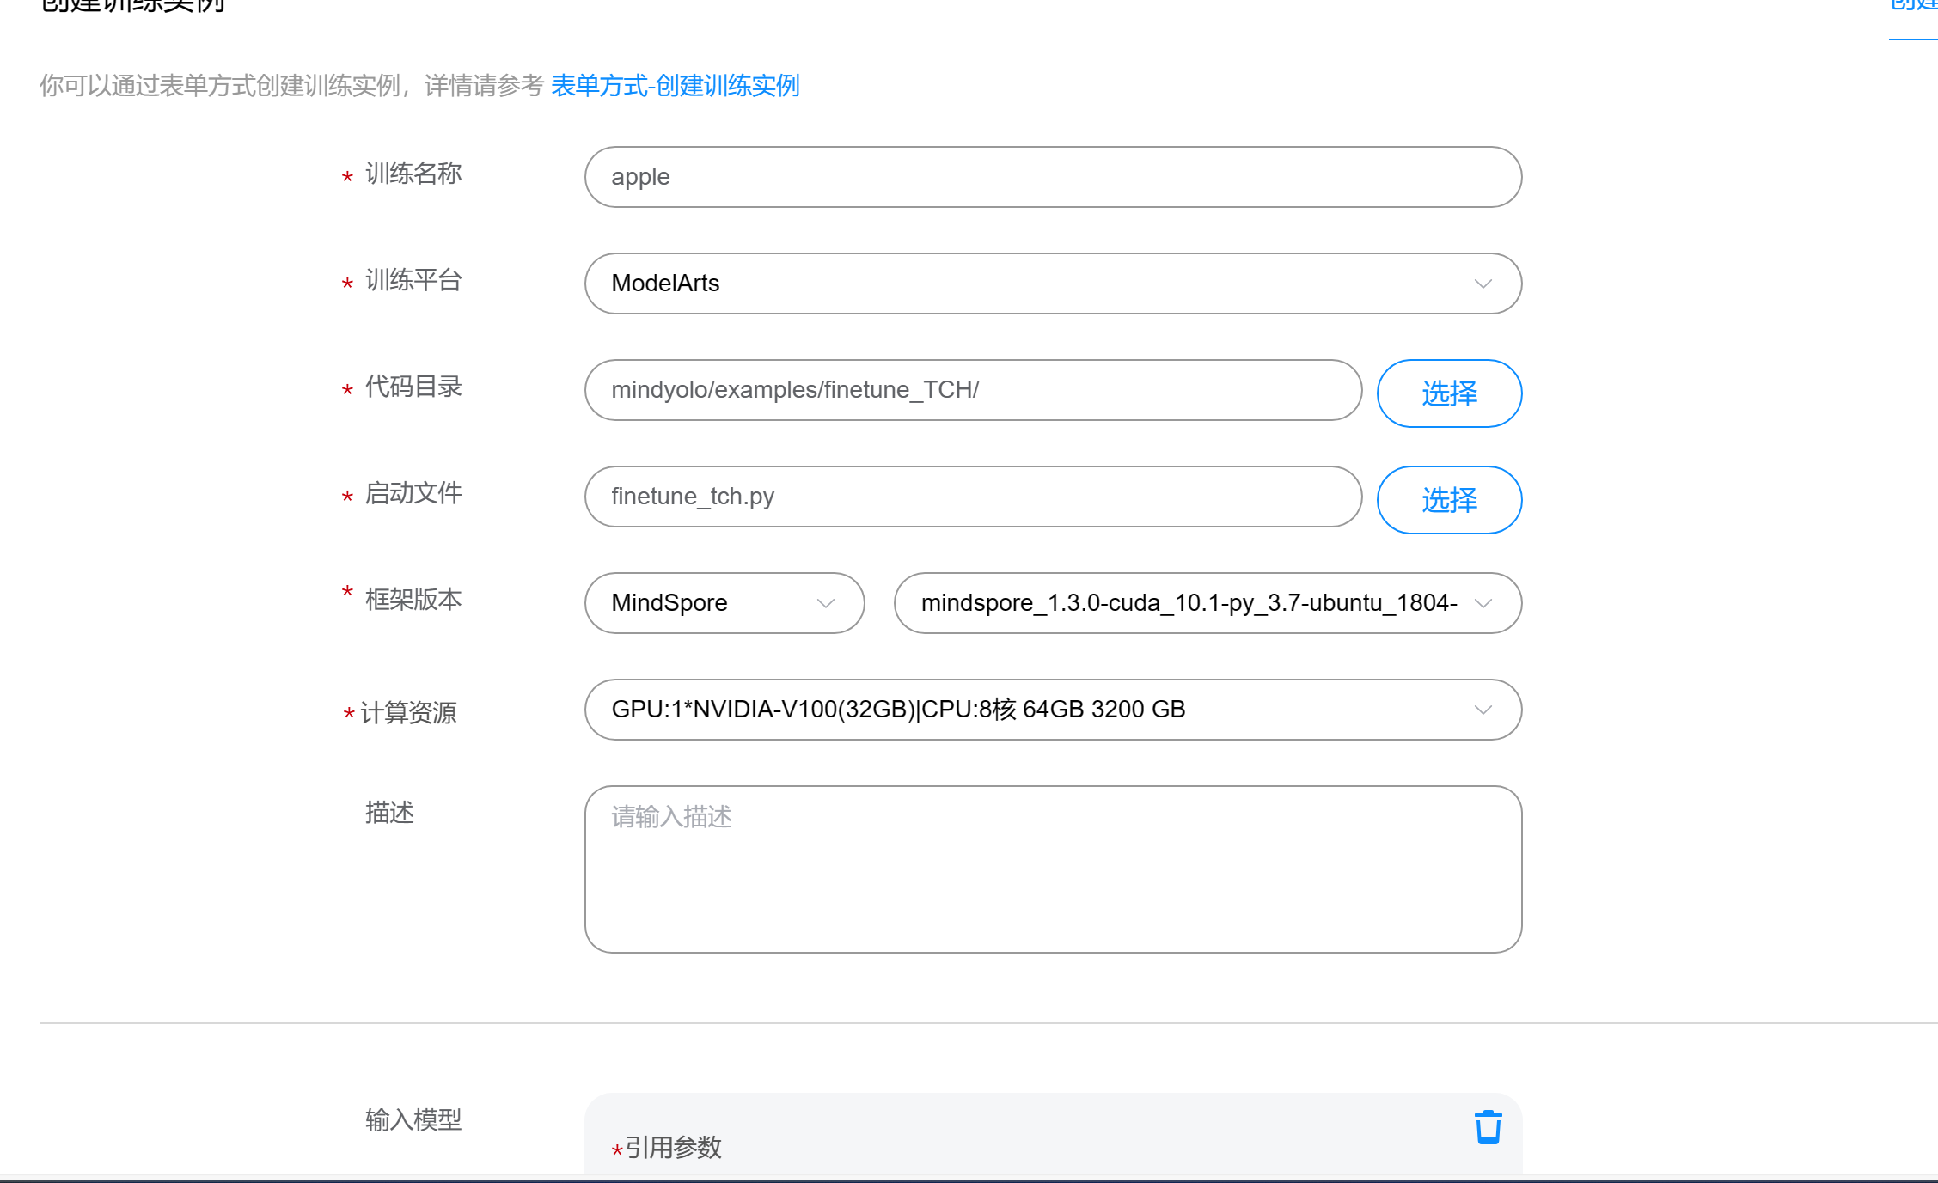Click the mindyolo/examples/finetune_TCH/ path field
1938x1183 pixels.
[971, 389]
